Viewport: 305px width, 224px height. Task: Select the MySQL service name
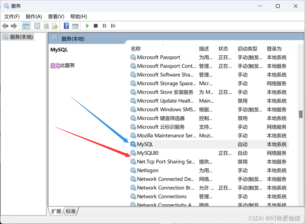(145, 144)
